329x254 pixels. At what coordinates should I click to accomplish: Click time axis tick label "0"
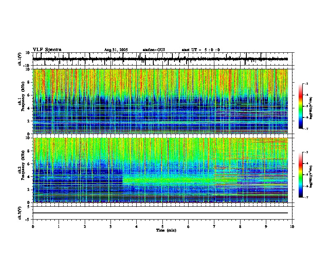tap(33, 227)
